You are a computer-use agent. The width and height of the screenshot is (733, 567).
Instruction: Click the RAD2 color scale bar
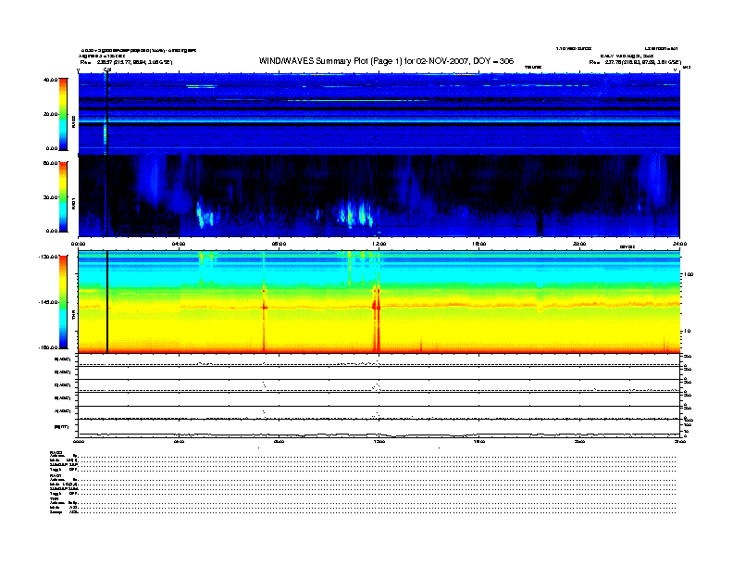63,114
